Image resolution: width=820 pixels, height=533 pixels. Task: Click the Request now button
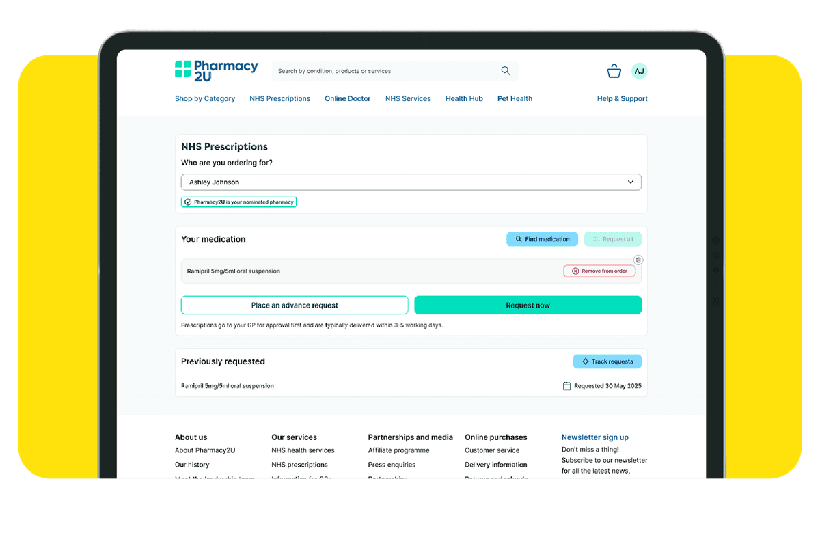tap(528, 305)
